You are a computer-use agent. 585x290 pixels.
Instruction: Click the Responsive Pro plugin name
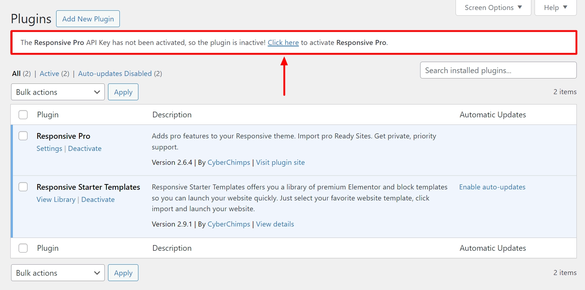tap(63, 136)
